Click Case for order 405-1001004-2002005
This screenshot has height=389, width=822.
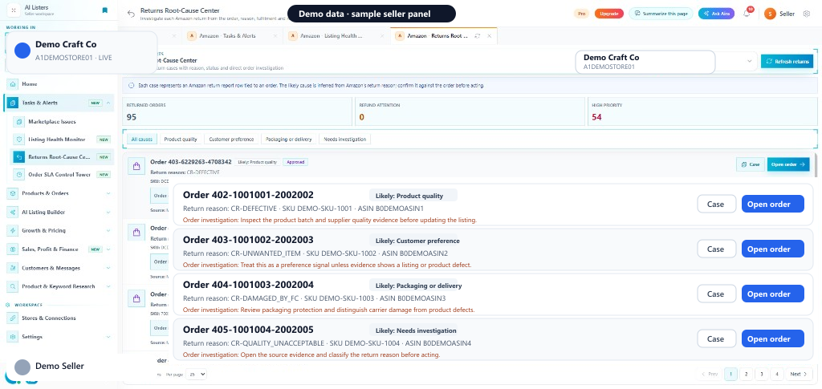pyautogui.click(x=716, y=338)
